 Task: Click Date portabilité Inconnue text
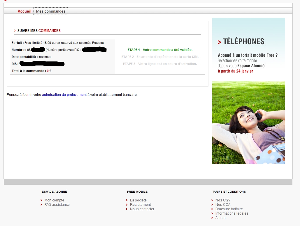(31, 57)
